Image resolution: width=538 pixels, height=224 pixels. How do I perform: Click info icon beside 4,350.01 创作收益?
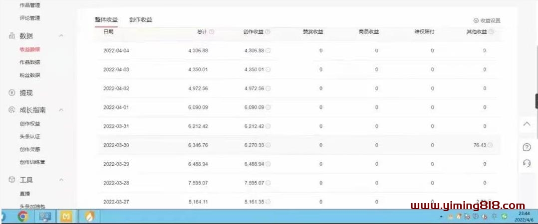pyautogui.click(x=268, y=69)
